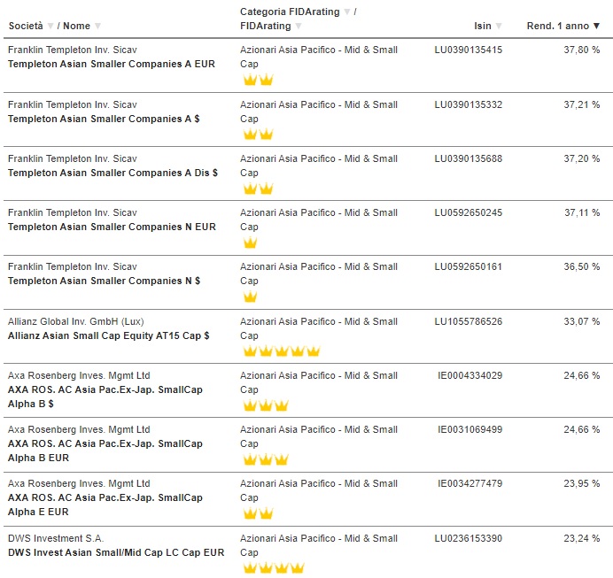Click crown rating for ISIN LU0390135688
The height and width of the screenshot is (578, 613).
258,189
